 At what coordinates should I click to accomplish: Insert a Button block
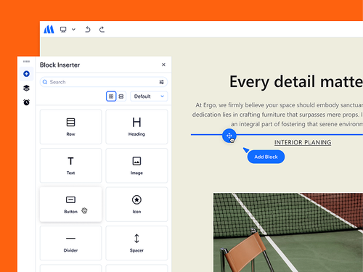(70, 205)
